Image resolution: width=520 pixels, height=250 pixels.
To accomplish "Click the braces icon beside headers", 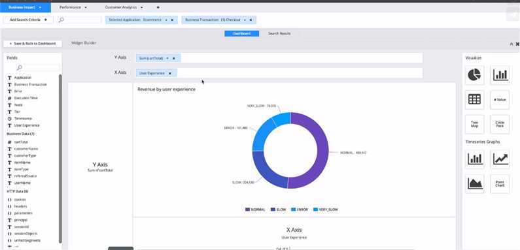I will [x=10, y=206].
